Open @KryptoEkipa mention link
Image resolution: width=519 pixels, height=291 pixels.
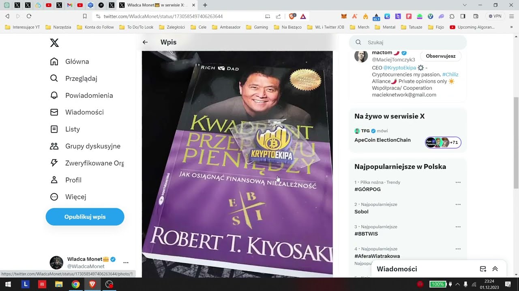[400, 68]
